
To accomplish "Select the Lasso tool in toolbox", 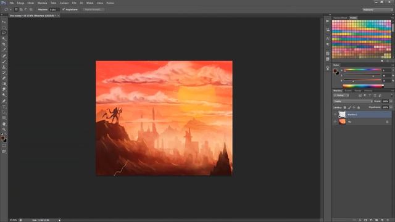I will pyautogui.click(x=4, y=33).
